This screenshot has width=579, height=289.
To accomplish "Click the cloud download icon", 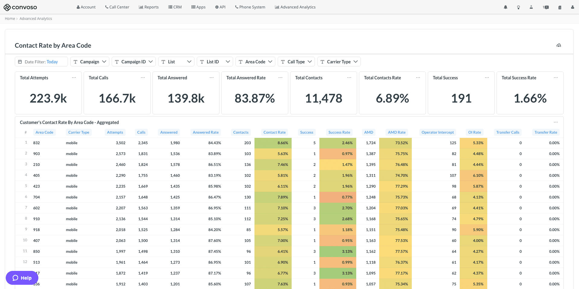I will (x=559, y=45).
